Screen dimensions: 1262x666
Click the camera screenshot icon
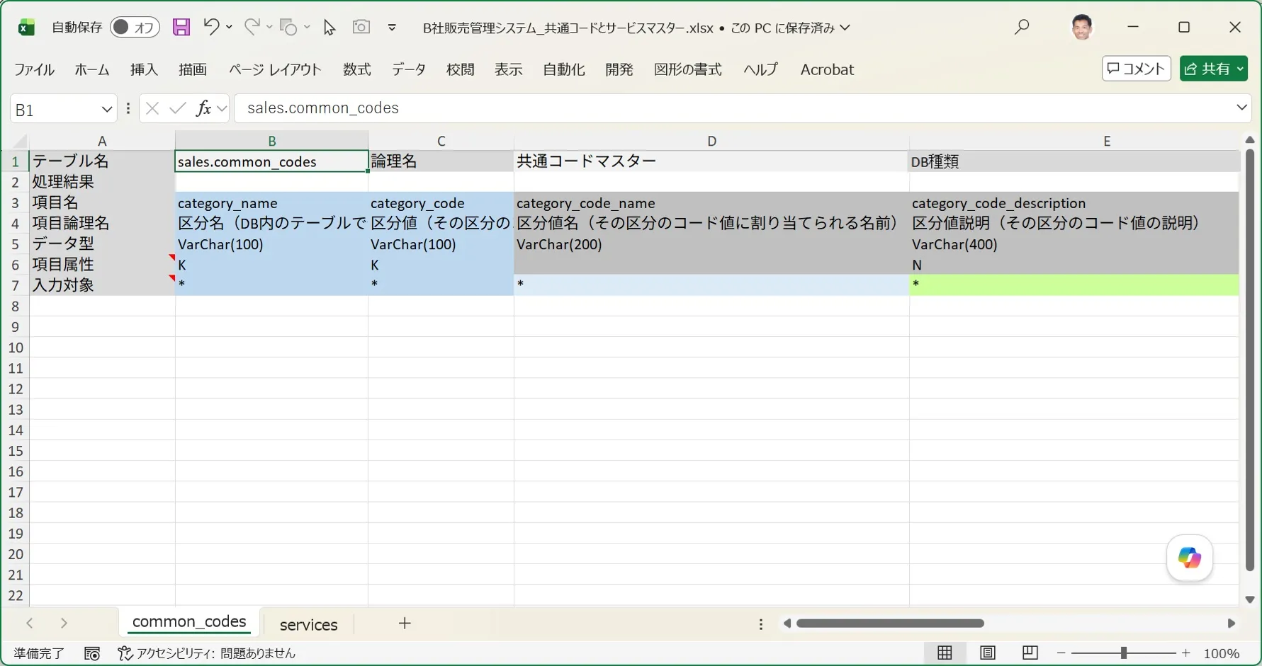tap(361, 27)
